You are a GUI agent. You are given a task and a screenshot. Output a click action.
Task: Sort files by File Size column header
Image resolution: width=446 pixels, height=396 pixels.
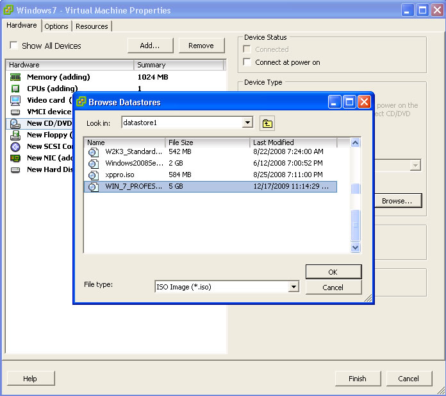click(x=208, y=142)
